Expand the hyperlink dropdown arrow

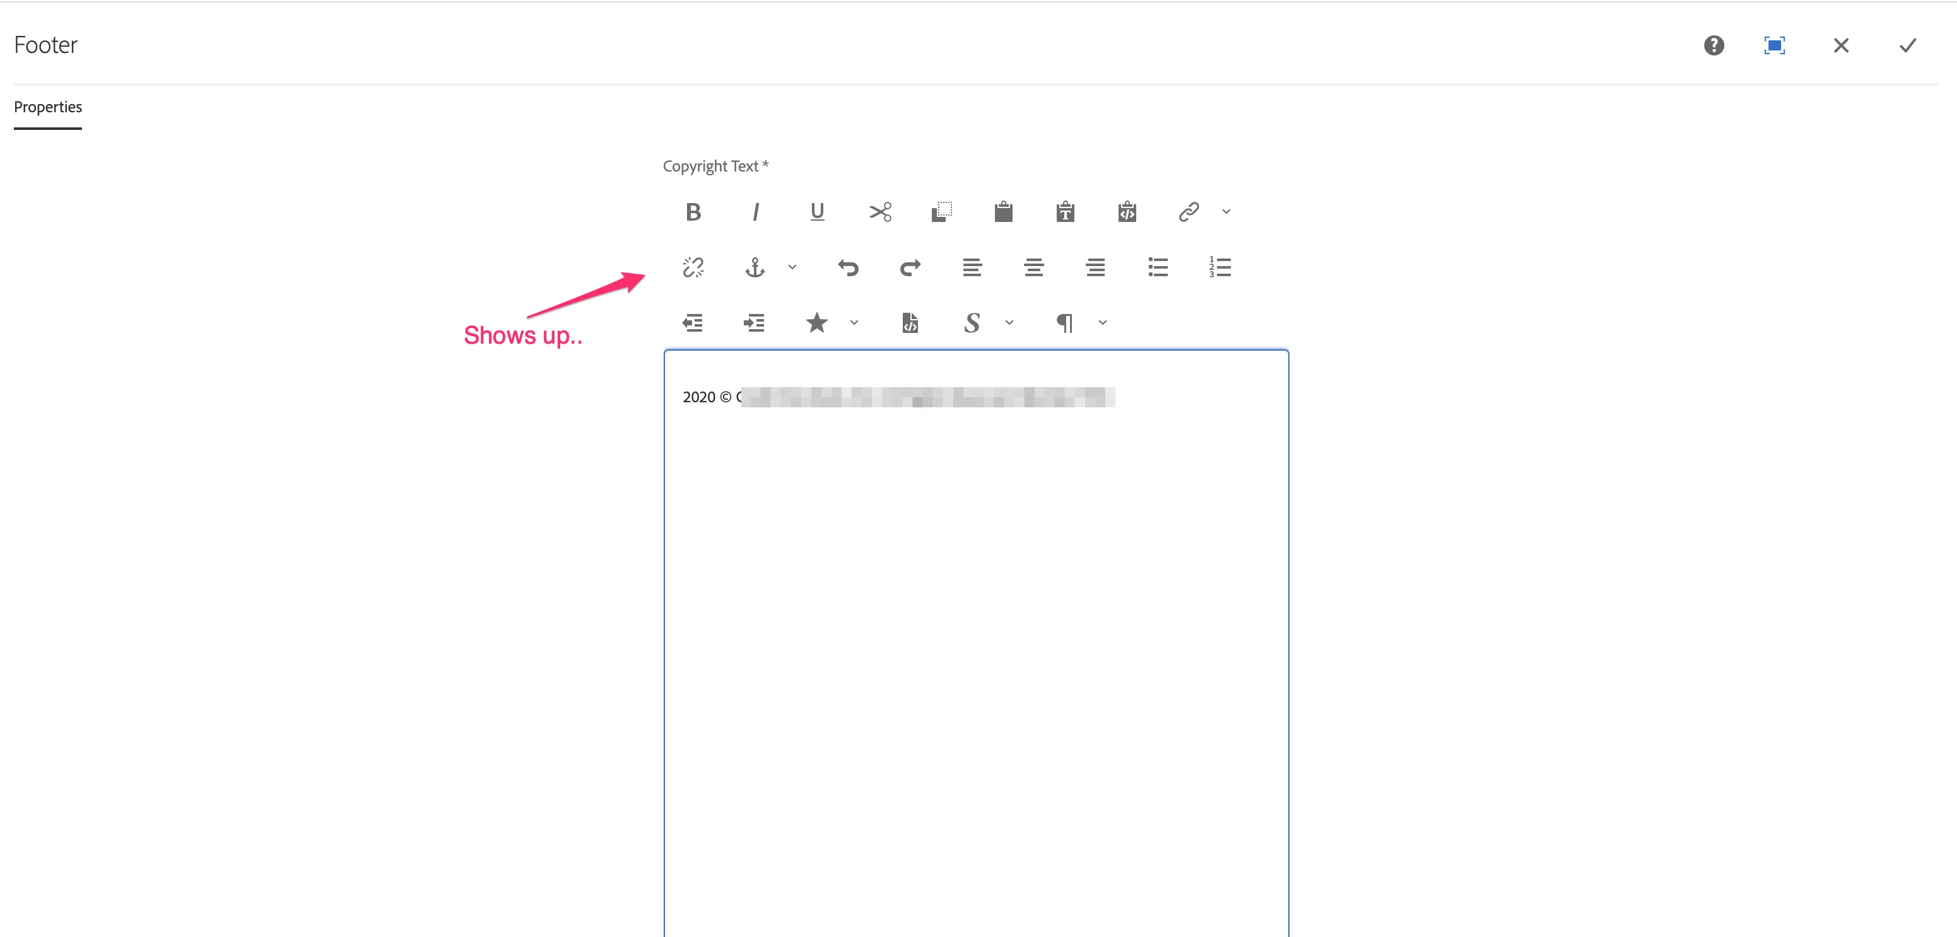coord(1226,212)
